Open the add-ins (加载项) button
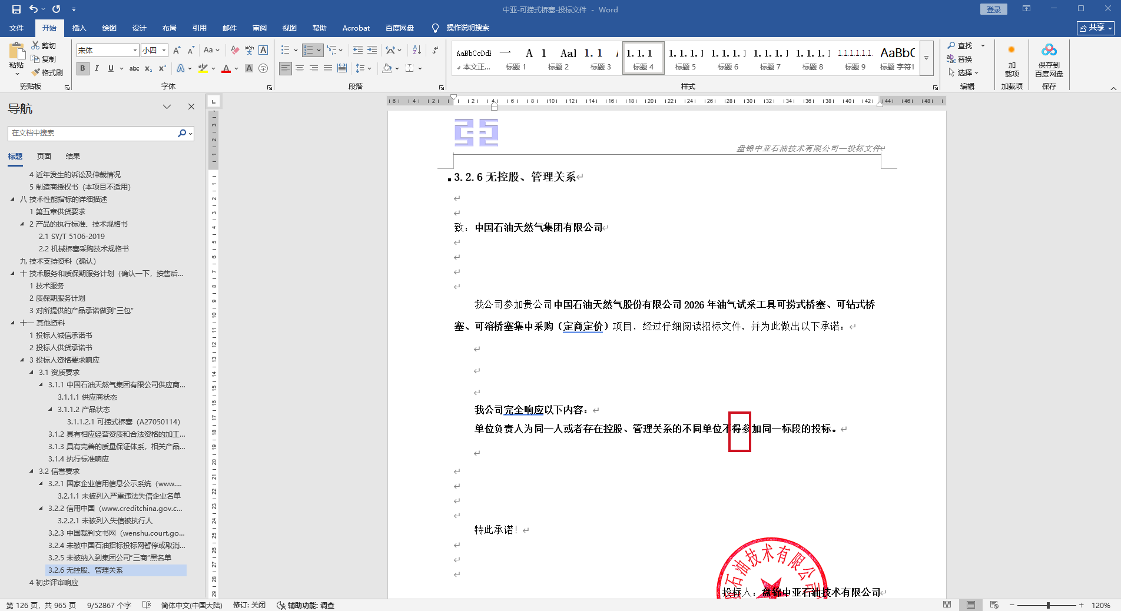The width and height of the screenshot is (1121, 611). (1011, 60)
